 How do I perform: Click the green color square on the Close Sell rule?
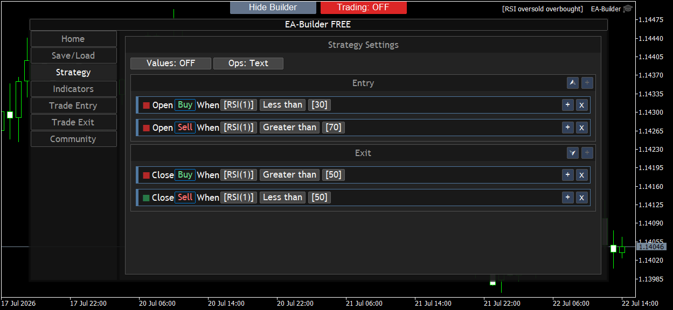(146, 198)
